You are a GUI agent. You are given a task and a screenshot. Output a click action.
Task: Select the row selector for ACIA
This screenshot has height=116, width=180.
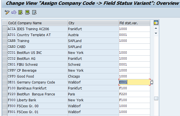click(5, 29)
